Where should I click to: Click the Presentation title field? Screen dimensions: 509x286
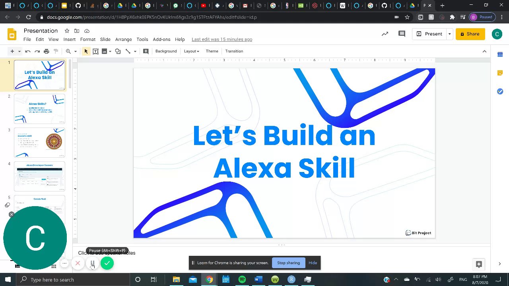[x=41, y=31]
